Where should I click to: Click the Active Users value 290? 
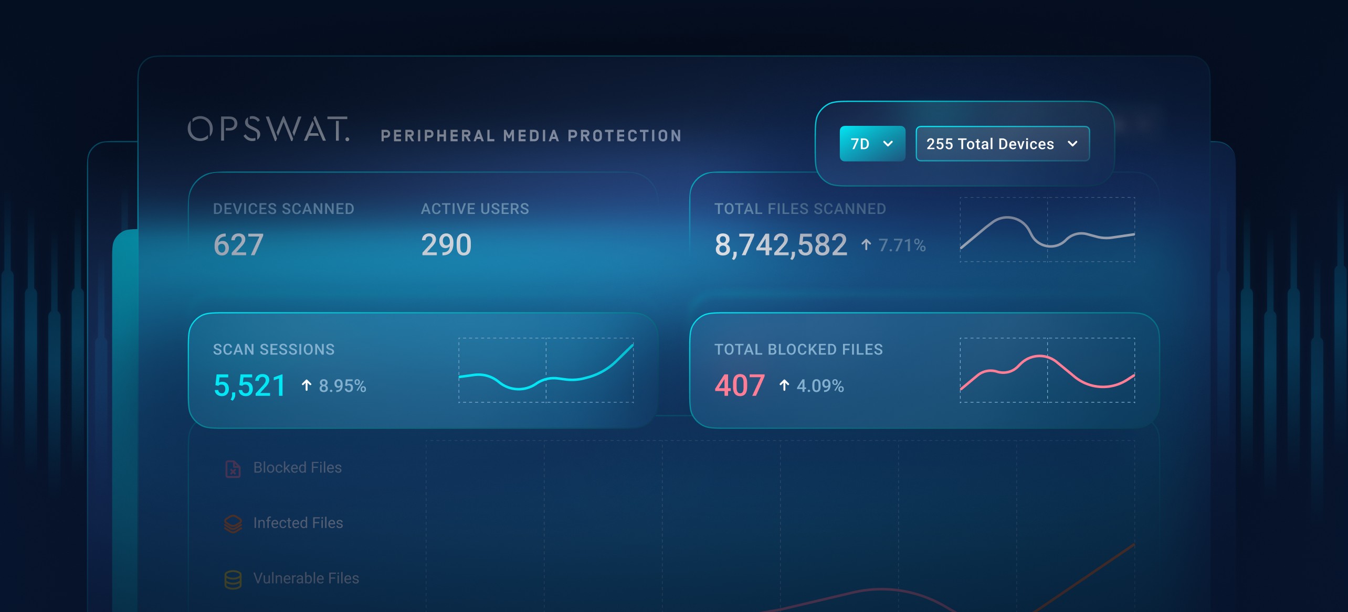tap(446, 245)
